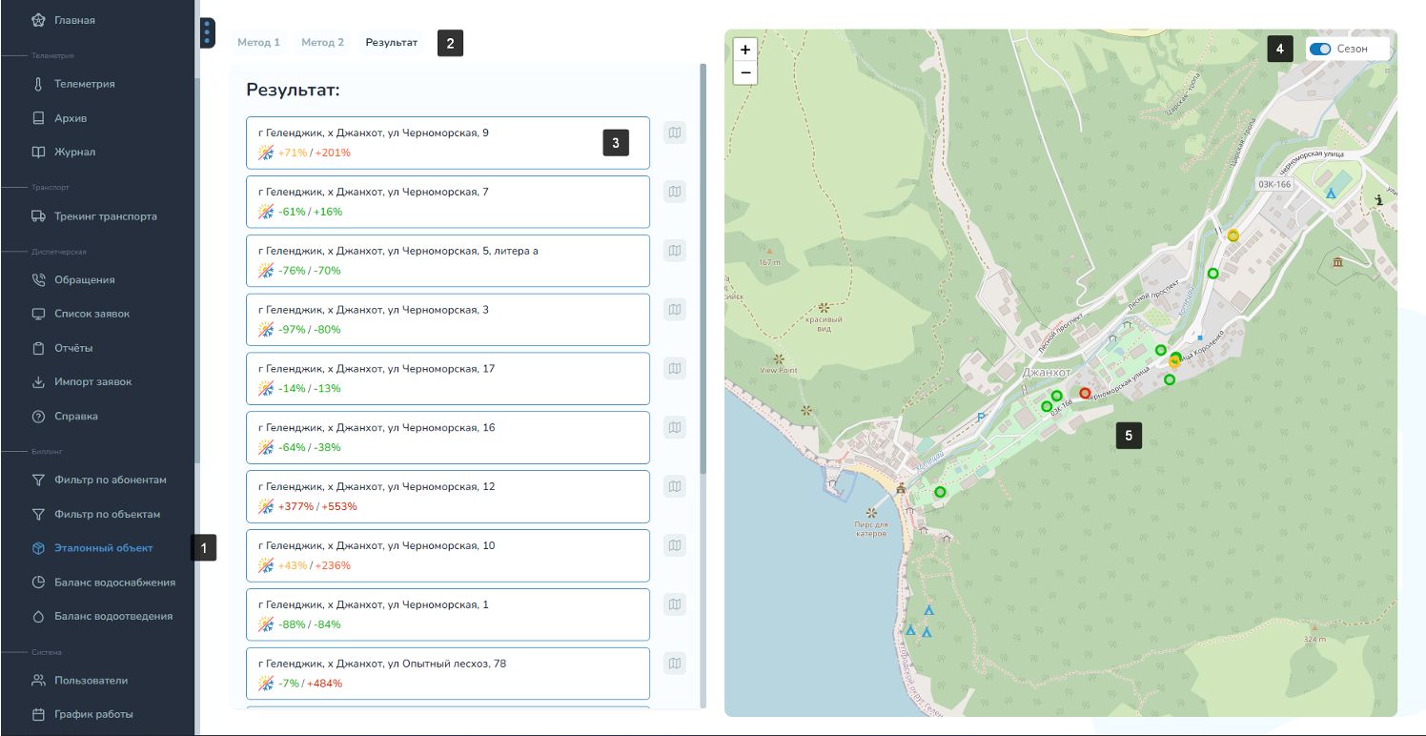Toggle the Сезон switch on the map
This screenshot has height=736, width=1426.
pos(1320,49)
